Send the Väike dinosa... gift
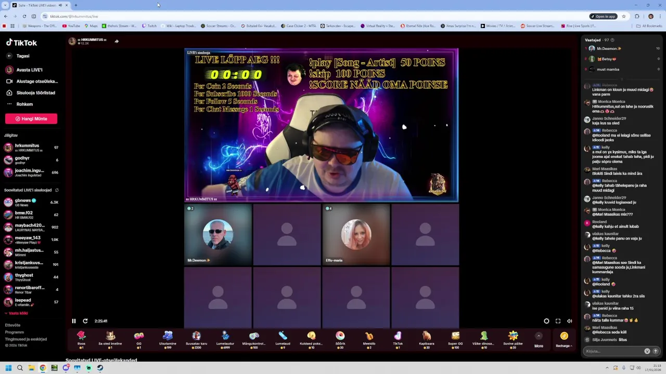This screenshot has width=666, height=374. pos(483,340)
